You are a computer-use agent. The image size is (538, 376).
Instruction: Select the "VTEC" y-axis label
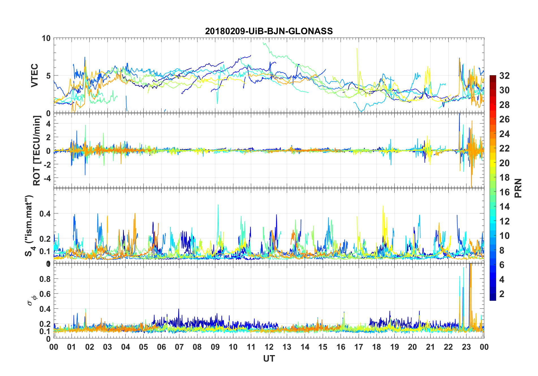click(34, 75)
